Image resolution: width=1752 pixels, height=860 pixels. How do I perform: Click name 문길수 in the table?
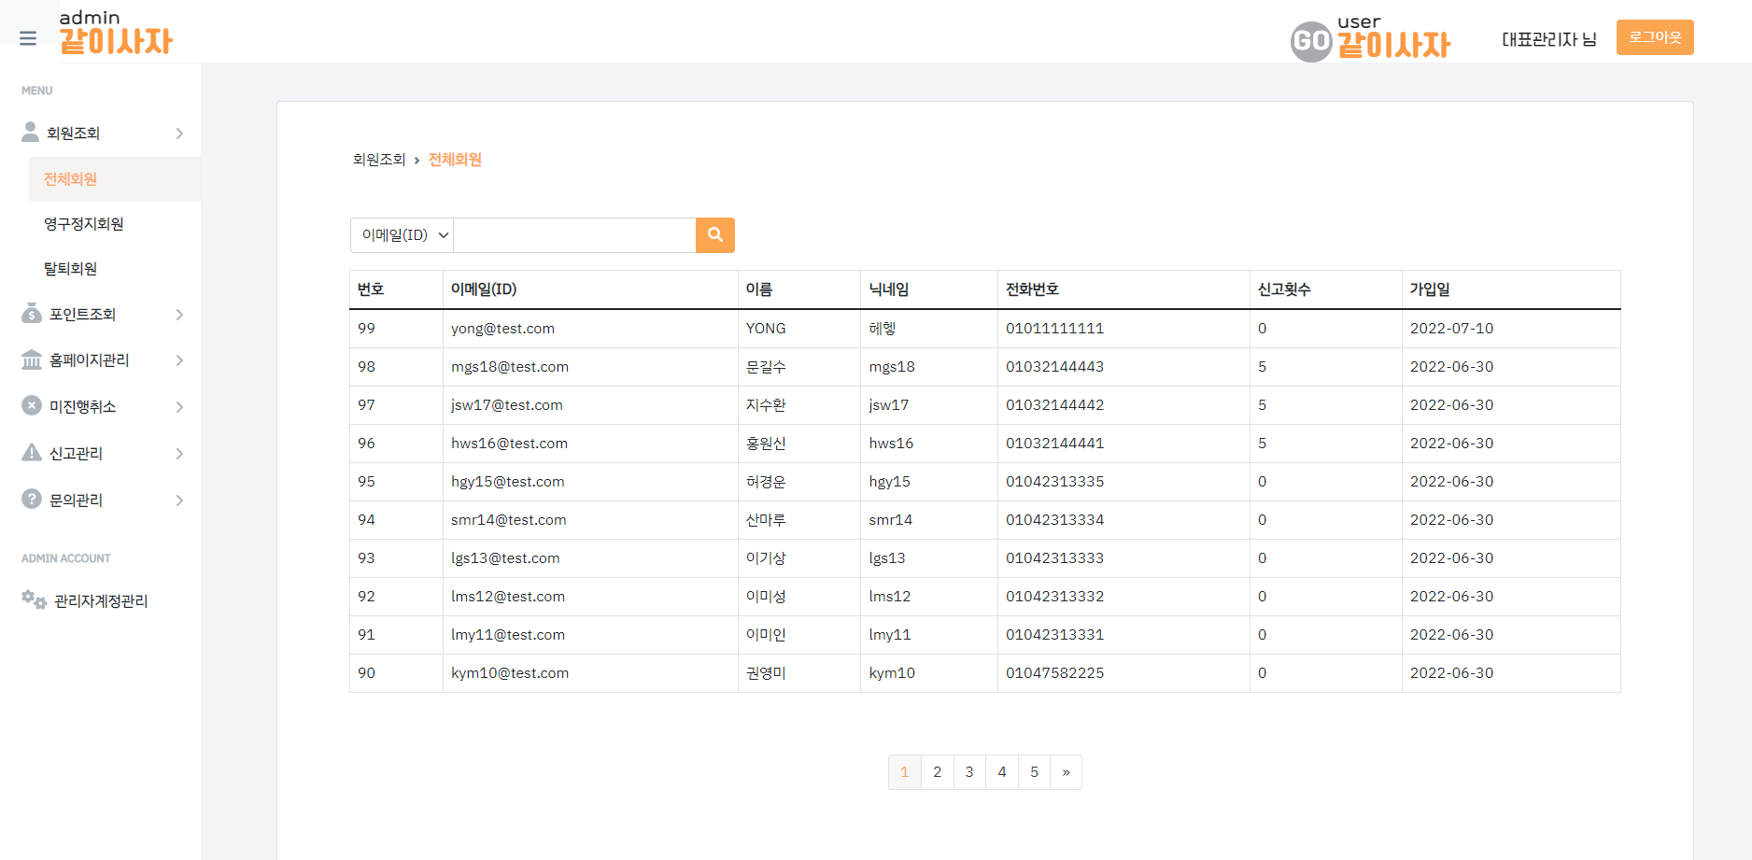pos(766,367)
